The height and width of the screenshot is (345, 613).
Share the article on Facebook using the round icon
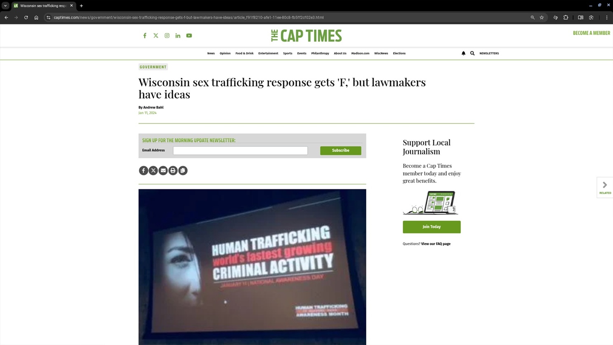(x=143, y=170)
